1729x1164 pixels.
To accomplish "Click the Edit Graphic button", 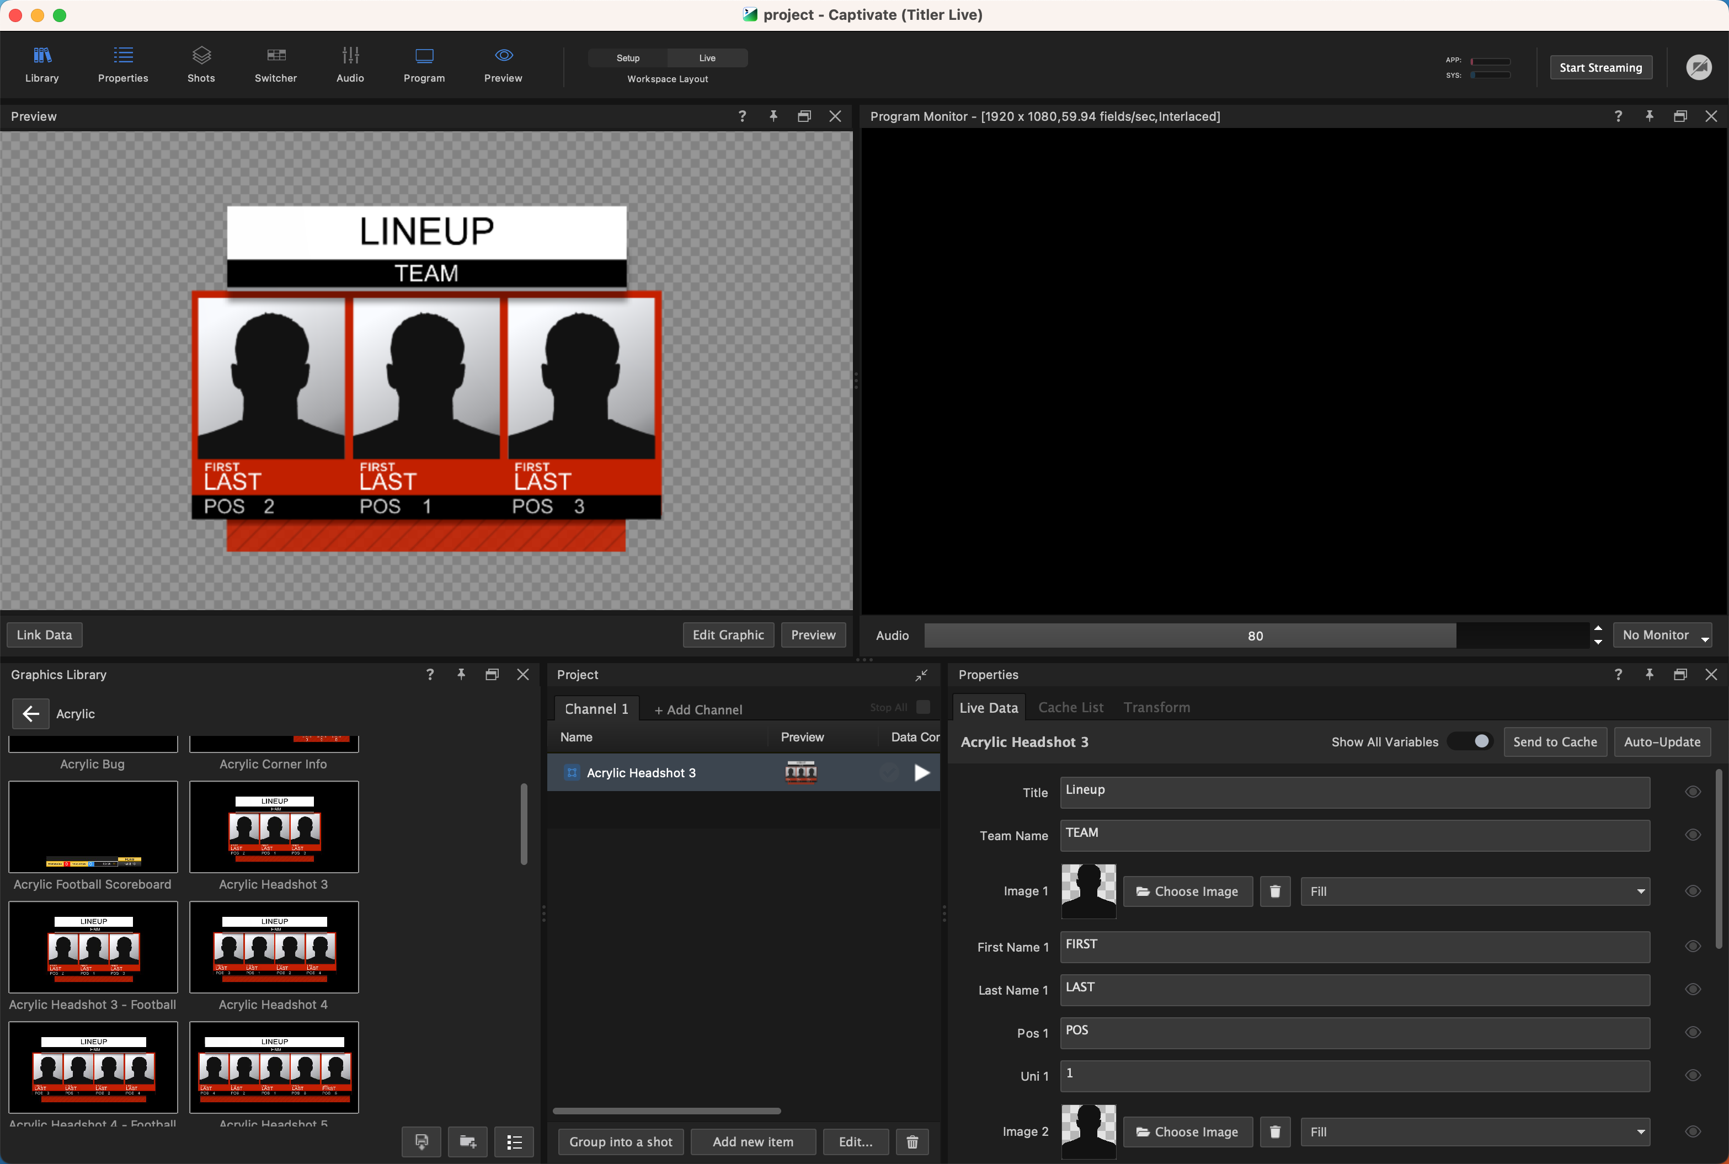I will 728,635.
